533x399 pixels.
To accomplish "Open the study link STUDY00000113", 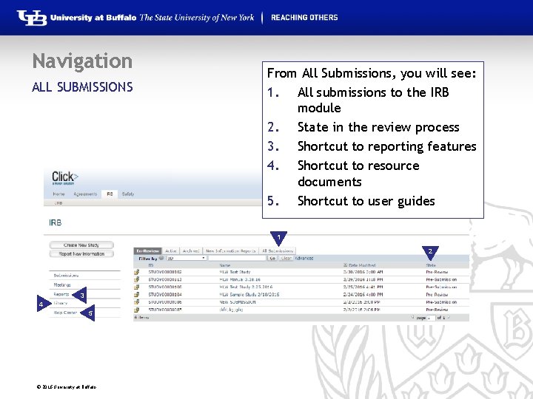I will [165, 279].
